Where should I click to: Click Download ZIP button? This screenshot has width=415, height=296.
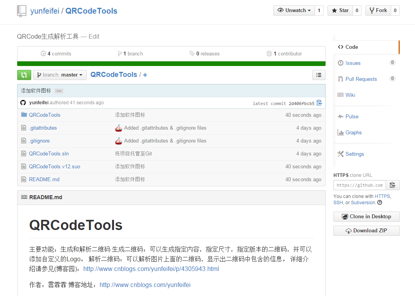pos(366,231)
